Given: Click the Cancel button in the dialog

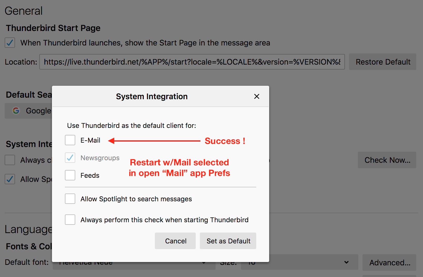Looking at the screenshot, I should pyautogui.click(x=175, y=241).
